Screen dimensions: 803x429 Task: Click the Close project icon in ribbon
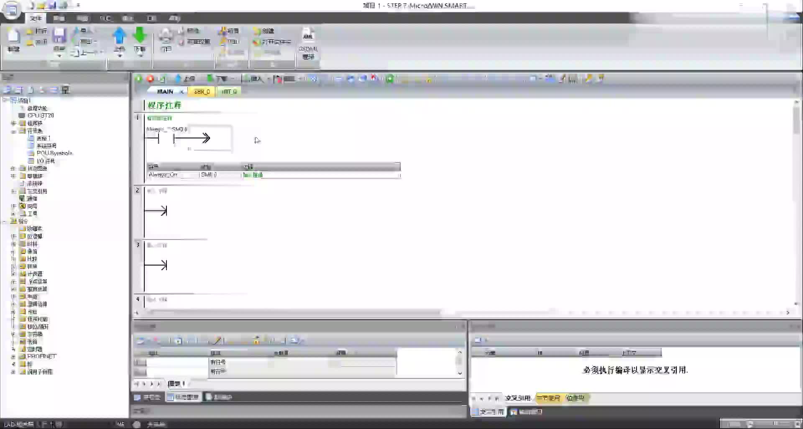click(x=30, y=42)
